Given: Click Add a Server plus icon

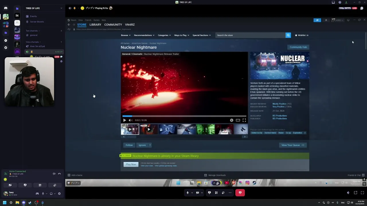Looking at the screenshot, I should coord(6,40).
